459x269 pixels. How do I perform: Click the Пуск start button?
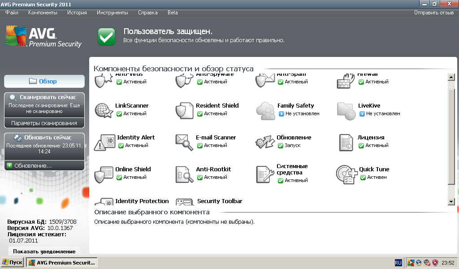click(x=12, y=262)
